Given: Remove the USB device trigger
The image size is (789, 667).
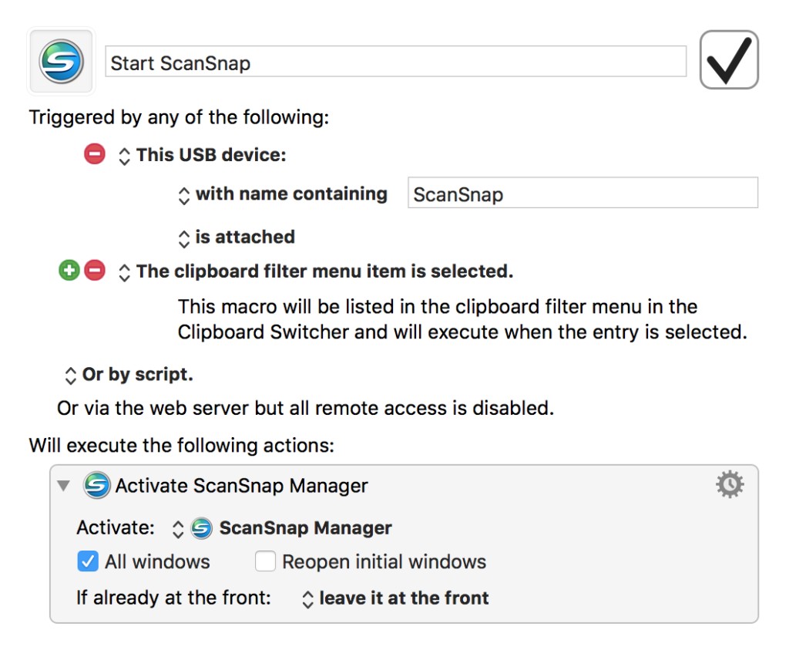Looking at the screenshot, I should click(x=95, y=153).
